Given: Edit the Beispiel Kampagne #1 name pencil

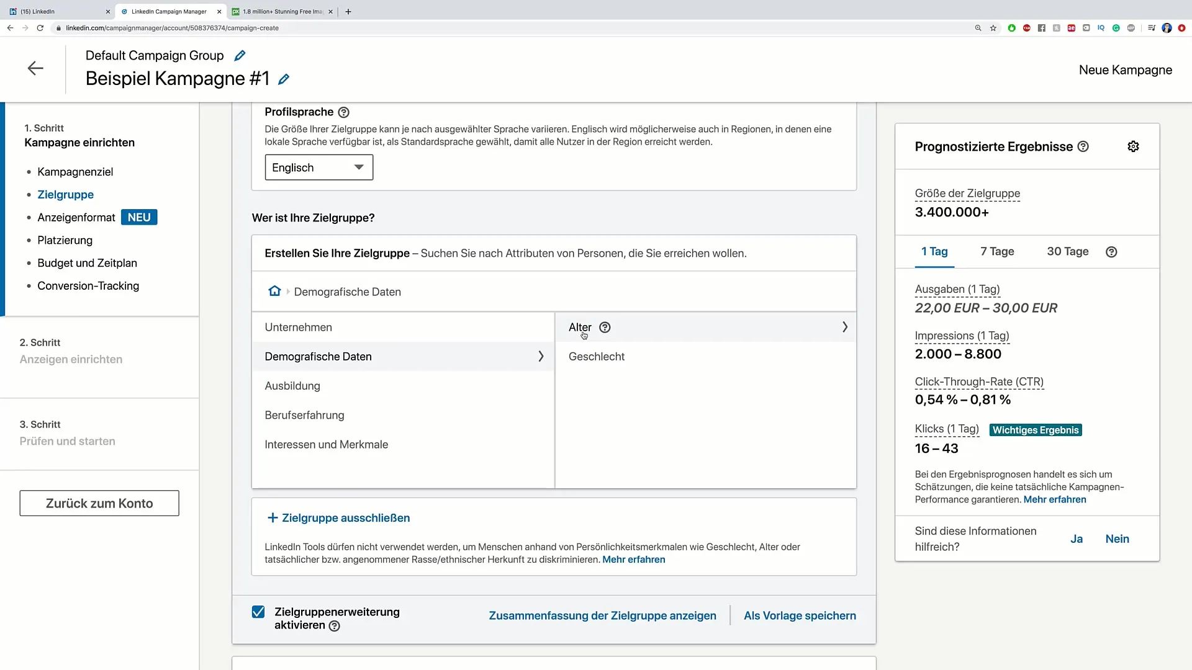Looking at the screenshot, I should [x=284, y=79].
